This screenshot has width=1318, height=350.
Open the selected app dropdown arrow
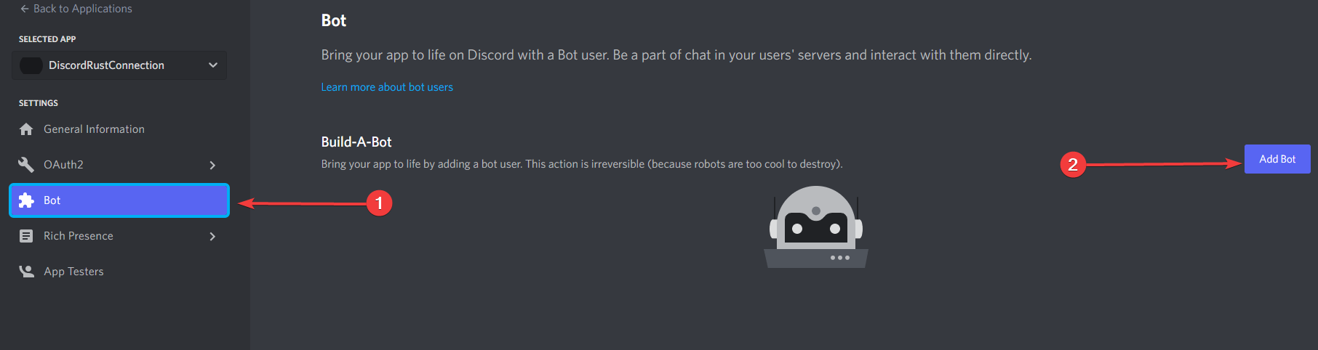(213, 65)
